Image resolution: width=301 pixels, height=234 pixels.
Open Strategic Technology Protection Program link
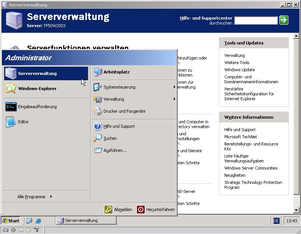[x=253, y=185]
